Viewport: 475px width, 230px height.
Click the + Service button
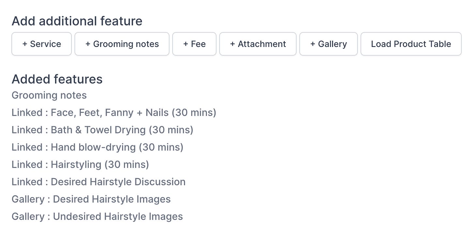41,44
